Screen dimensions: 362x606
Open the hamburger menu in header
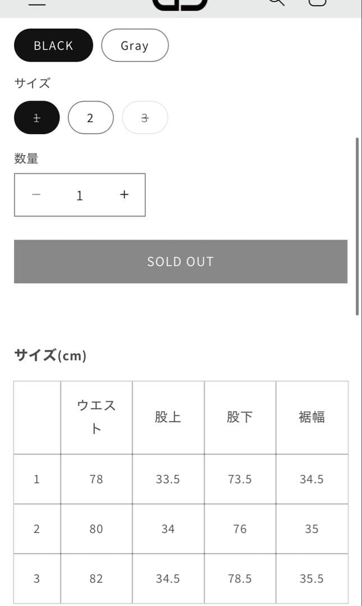click(x=36, y=3)
